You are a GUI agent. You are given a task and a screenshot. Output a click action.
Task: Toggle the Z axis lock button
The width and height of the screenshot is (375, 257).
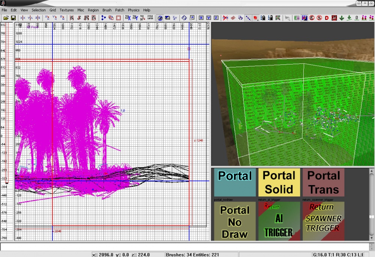[x=216, y=18]
